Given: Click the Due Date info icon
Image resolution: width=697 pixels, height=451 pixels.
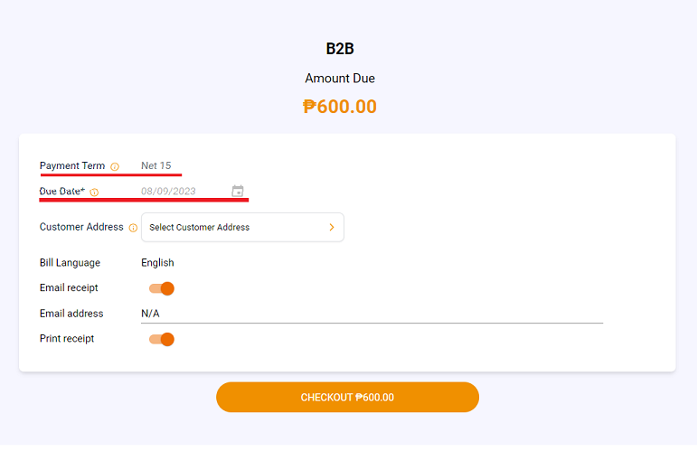Looking at the screenshot, I should (x=94, y=192).
